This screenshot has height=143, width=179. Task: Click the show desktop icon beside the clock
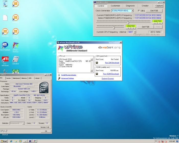click(177, 141)
